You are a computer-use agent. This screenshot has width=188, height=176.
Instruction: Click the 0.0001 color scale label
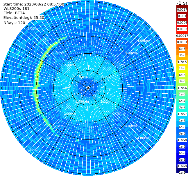(182, 42)
